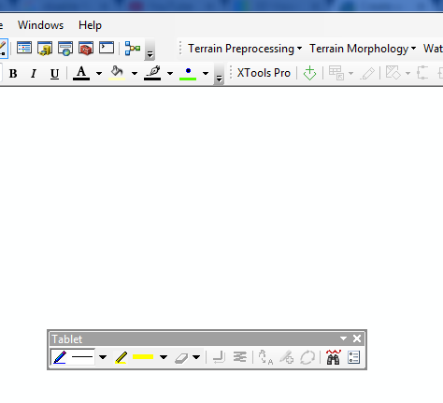Image resolution: width=443 pixels, height=403 pixels.
Task: Open XTools table operations dropdown arrow
Action: pyautogui.click(x=350, y=74)
